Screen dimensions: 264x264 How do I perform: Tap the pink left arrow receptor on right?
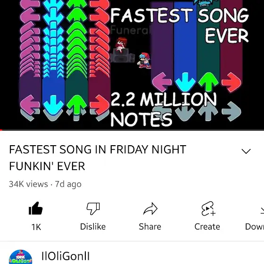(x=162, y=82)
